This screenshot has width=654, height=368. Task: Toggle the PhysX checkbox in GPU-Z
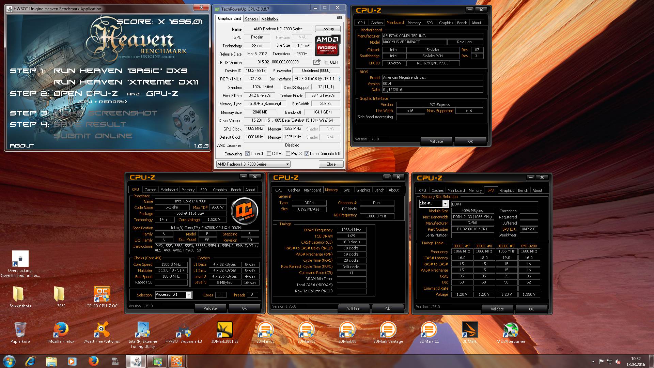pyautogui.click(x=288, y=154)
